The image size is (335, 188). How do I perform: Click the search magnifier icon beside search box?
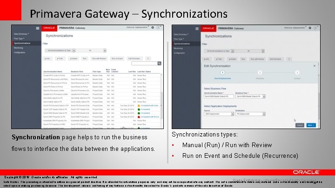160,64
